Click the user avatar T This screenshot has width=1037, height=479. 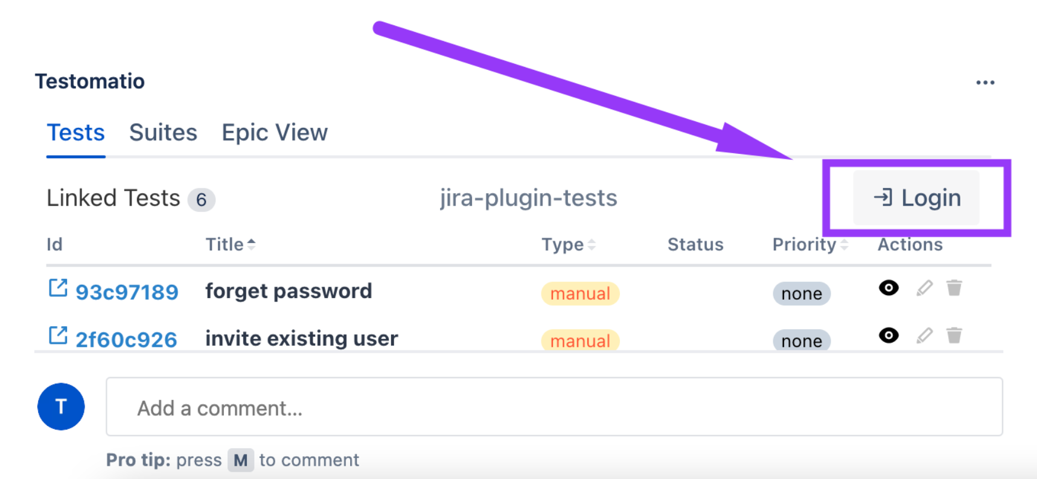(x=61, y=407)
